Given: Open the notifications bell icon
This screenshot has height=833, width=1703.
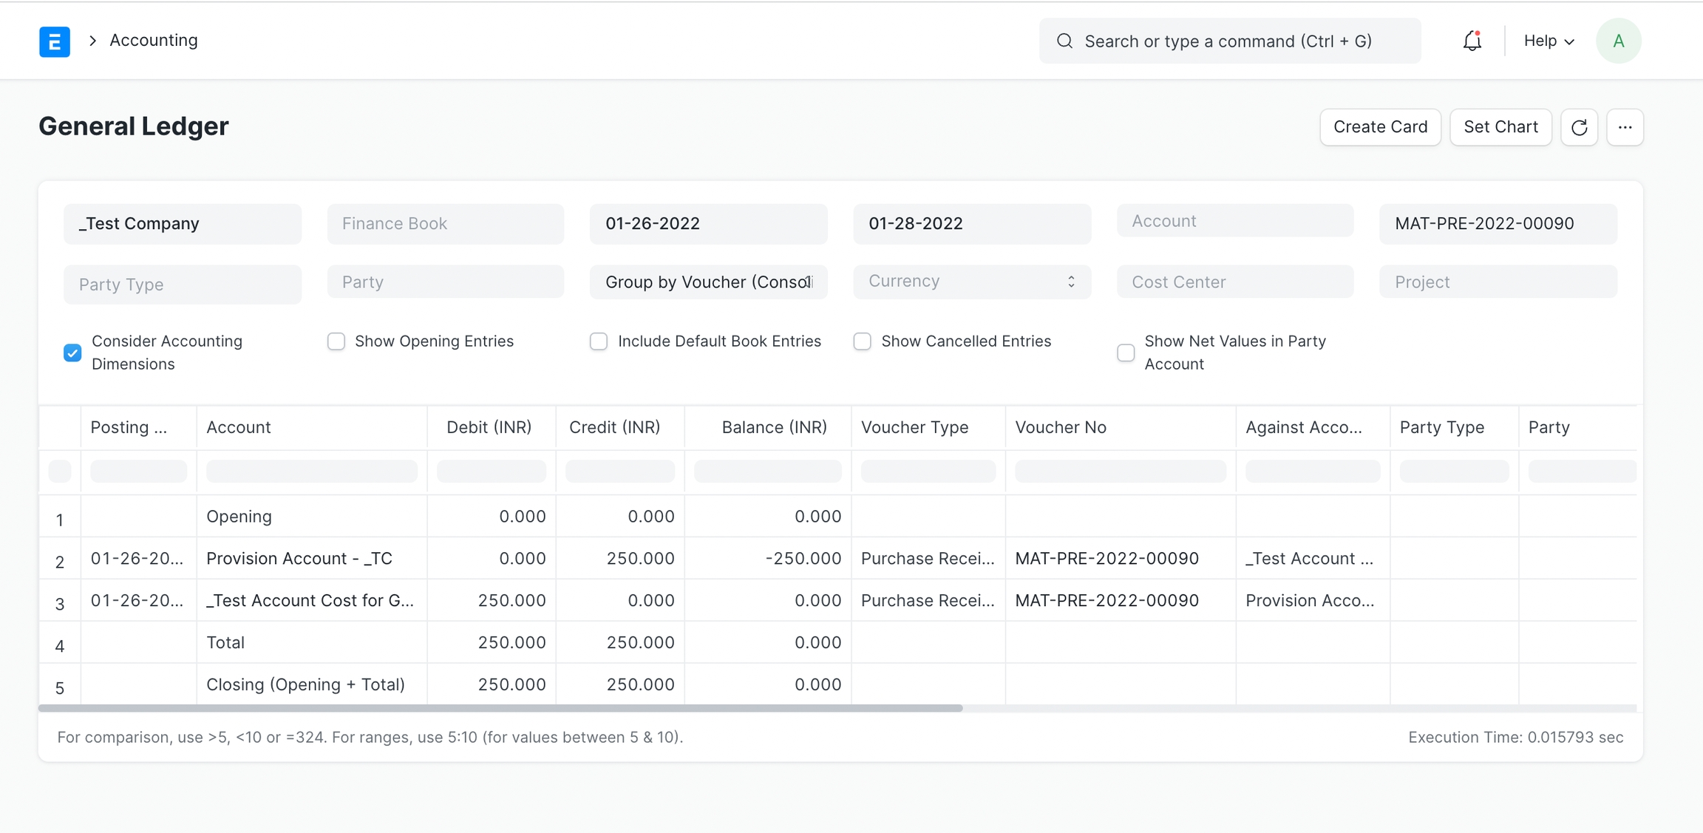Looking at the screenshot, I should click(1472, 41).
